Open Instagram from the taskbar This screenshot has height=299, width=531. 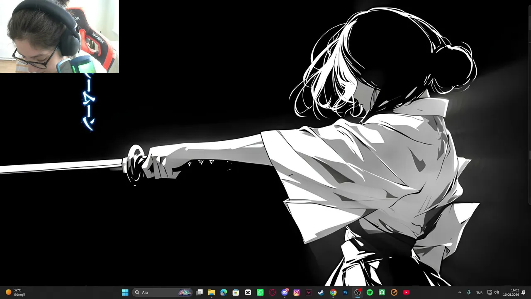coord(297,292)
